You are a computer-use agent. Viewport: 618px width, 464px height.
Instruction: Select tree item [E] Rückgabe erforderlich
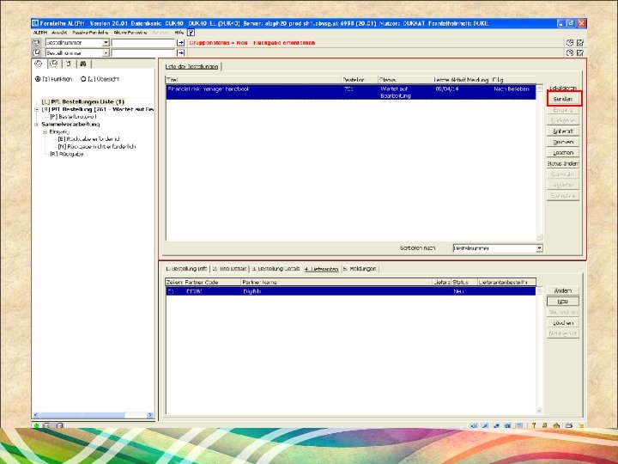[x=88, y=139]
